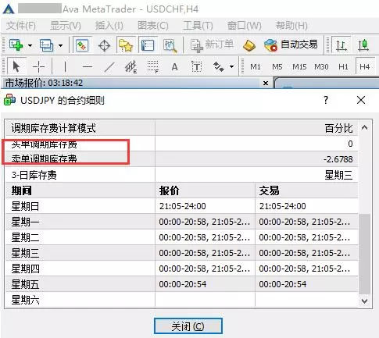This screenshot has width=379, height=338.
Task: Open the 窗口(W) menu
Action: click(x=244, y=26)
